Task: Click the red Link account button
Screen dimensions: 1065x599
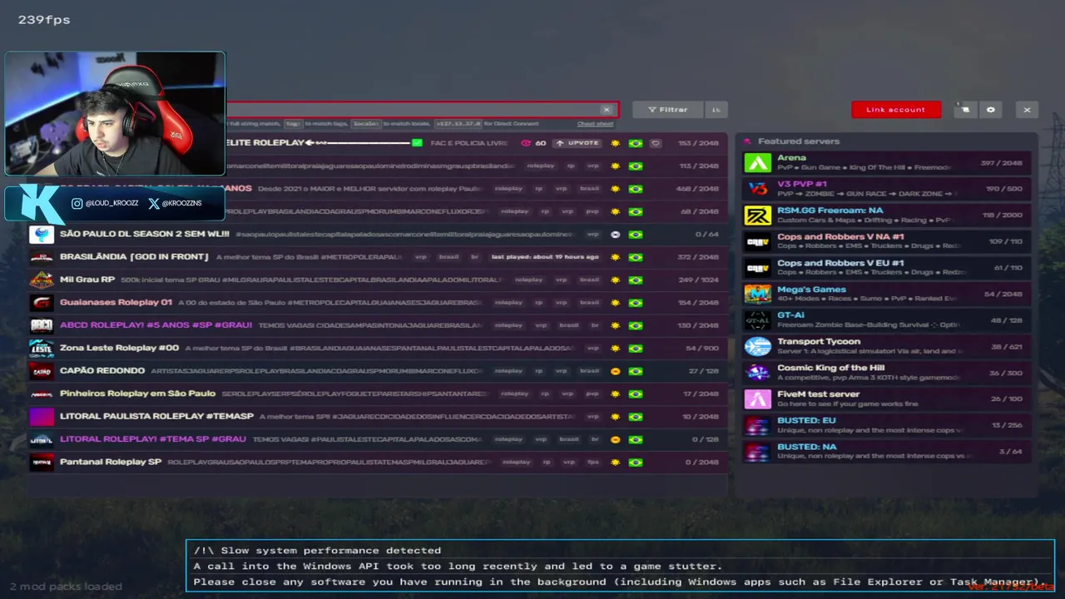Action: (x=896, y=110)
